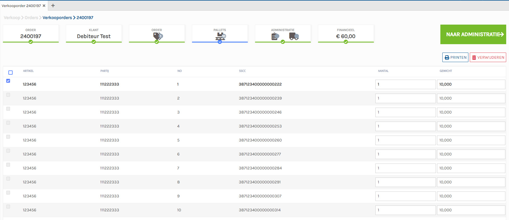
Task: Open the Pallets step icon
Action: pos(220,36)
